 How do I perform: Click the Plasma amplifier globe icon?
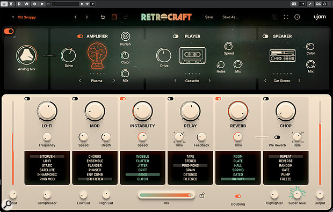(97, 56)
